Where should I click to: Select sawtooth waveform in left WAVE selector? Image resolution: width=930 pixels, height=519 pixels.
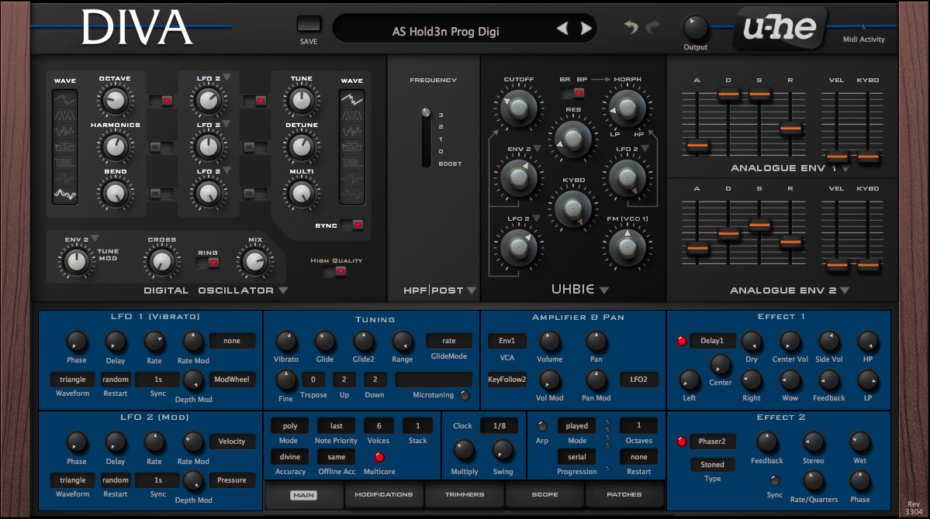click(64, 99)
